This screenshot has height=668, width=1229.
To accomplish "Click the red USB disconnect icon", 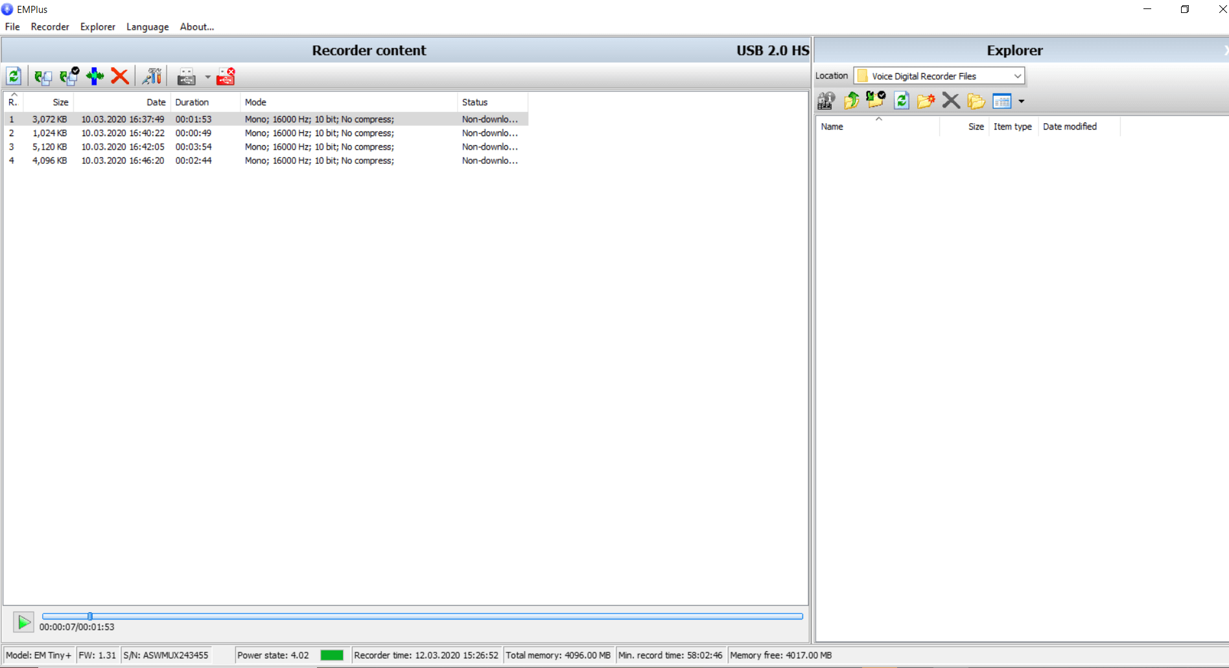I will (x=226, y=76).
